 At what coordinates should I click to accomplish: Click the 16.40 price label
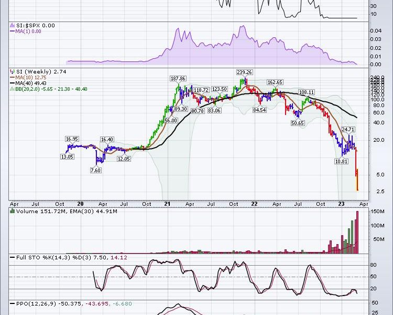tap(107, 140)
